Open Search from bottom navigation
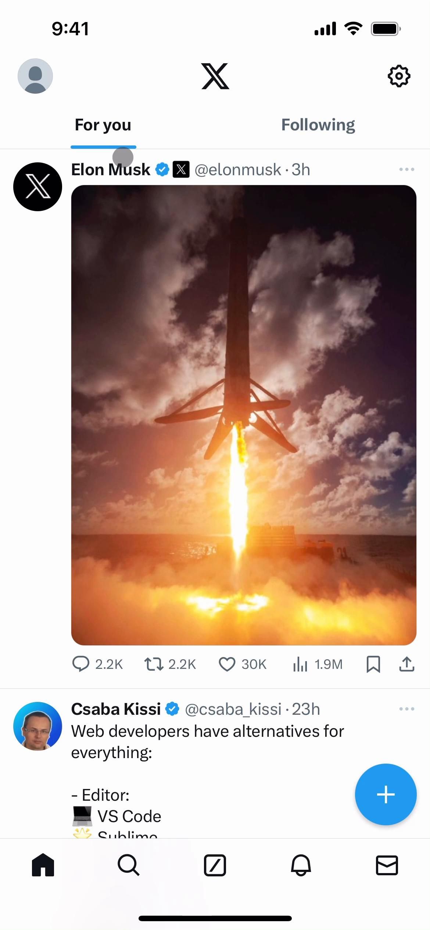This screenshot has height=930, width=430. (x=129, y=865)
